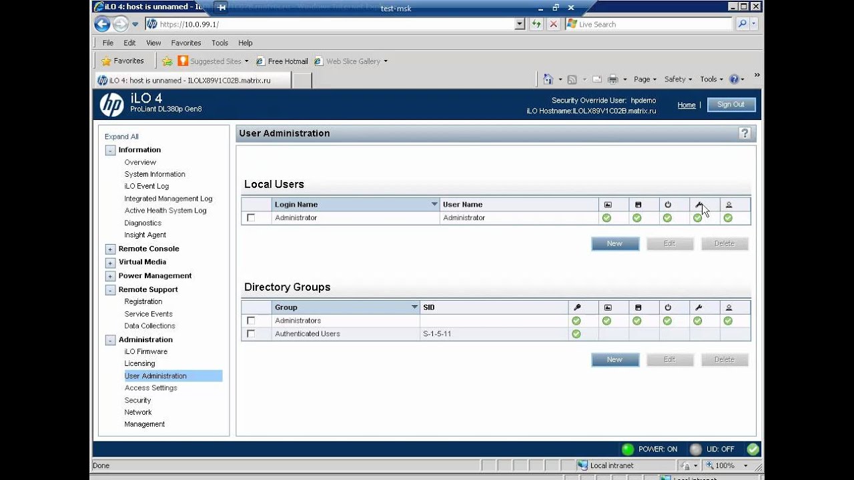This screenshot has height=480, width=854.
Task: Click the Live Search magnifier button
Action: 742,24
